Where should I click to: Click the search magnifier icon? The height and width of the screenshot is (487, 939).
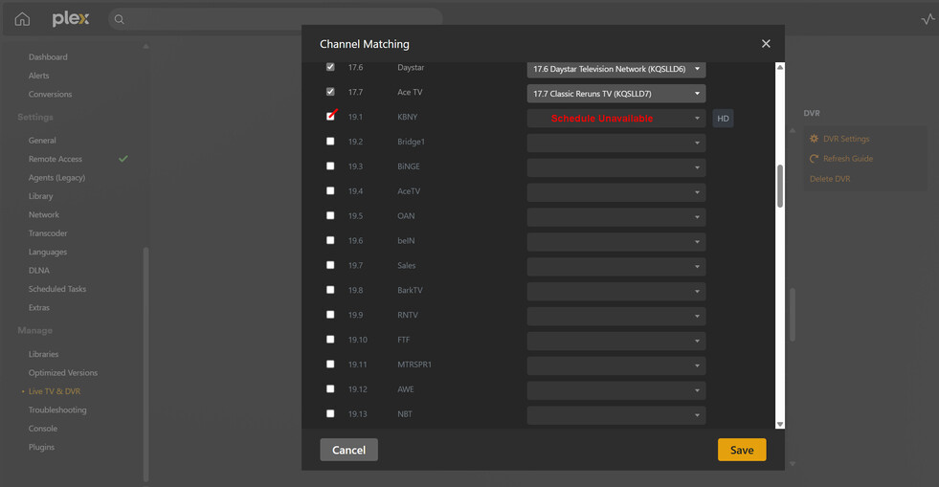tap(120, 19)
